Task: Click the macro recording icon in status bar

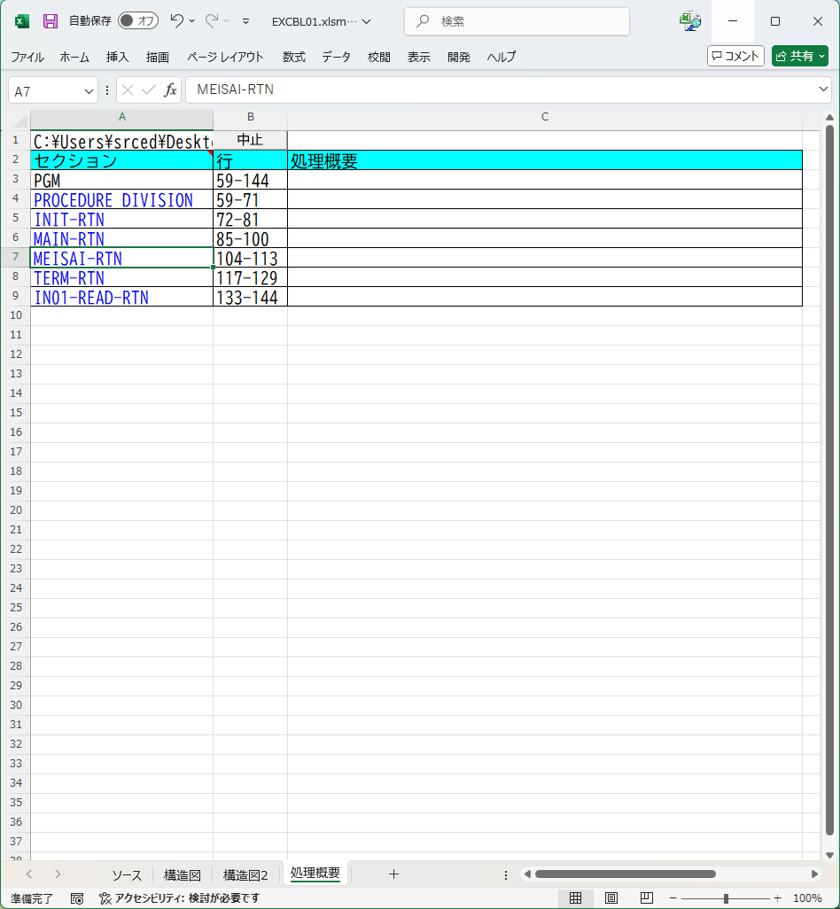Action: [x=77, y=897]
